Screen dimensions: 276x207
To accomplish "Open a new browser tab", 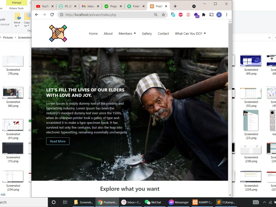I will (175, 6).
